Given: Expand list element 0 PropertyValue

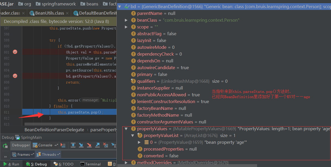Looking at the screenshot, I should coord(139,142).
